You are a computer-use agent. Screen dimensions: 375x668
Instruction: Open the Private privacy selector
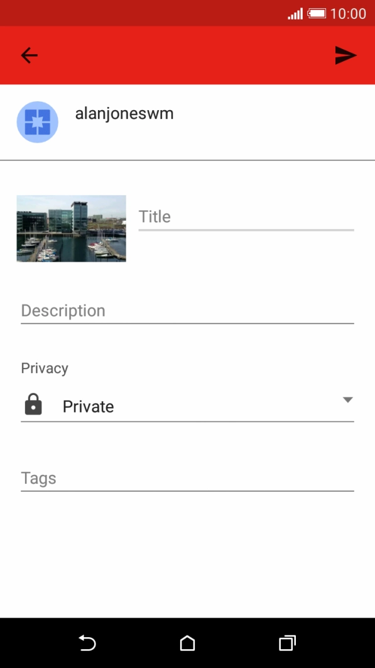187,406
